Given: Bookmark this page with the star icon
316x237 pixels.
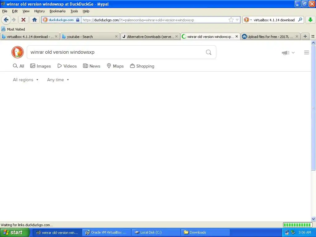Looking at the screenshot, I should (x=231, y=20).
